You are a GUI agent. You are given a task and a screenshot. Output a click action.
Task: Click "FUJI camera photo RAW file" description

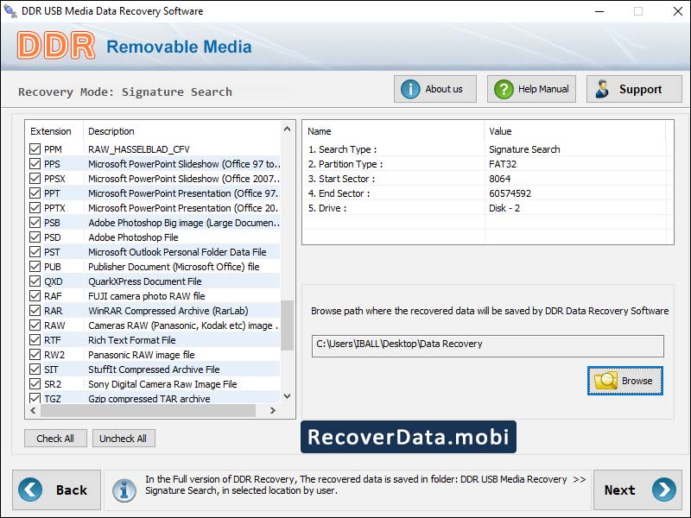click(x=147, y=296)
